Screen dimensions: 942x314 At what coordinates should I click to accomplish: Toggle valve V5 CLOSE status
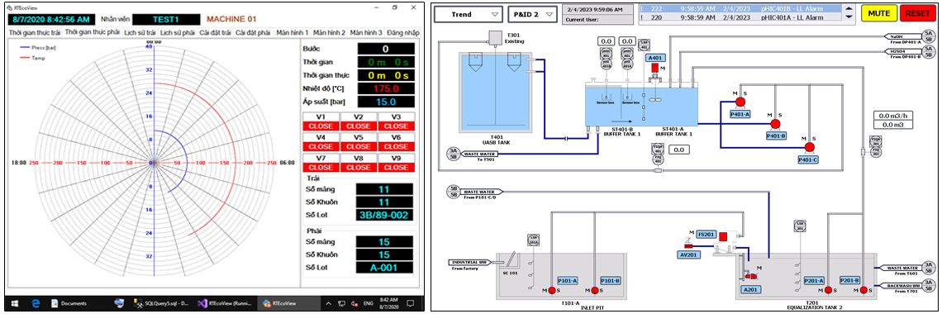coord(358,146)
